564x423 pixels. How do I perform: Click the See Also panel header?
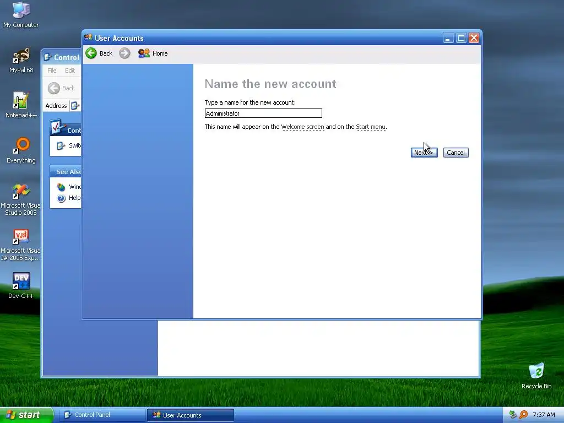66,172
